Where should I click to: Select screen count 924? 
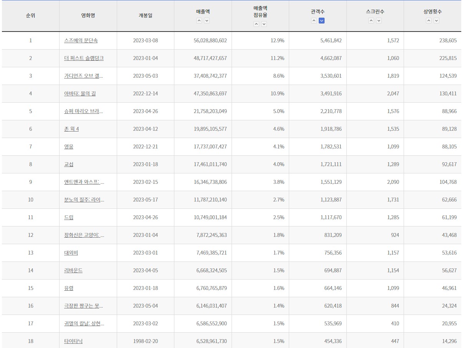395,235
